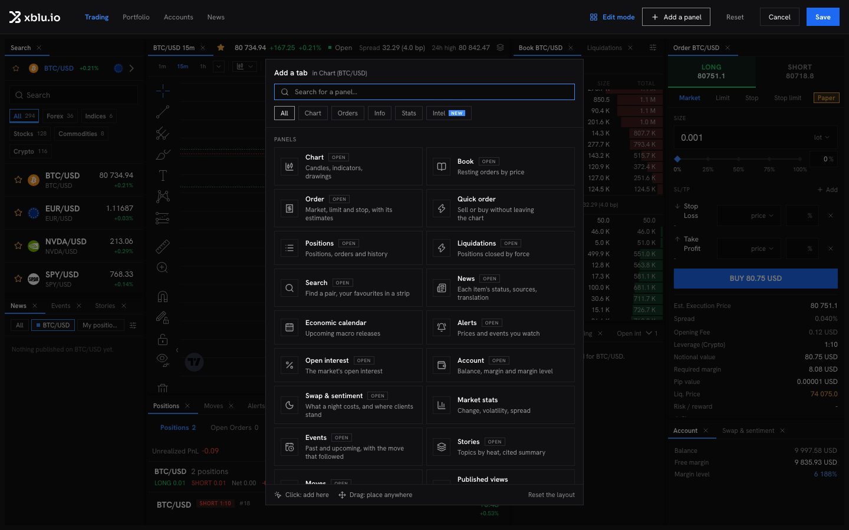Open the Book panel settings sliders icon
Screen dimensions: 849x530
click(x=653, y=48)
